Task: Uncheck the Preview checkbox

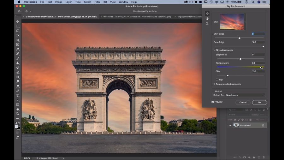Action: point(213,102)
